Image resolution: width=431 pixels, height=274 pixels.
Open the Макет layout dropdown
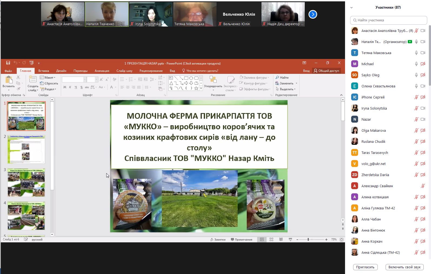coord(48,77)
